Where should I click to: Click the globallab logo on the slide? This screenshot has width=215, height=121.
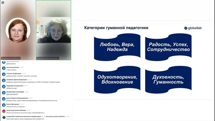tap(192, 28)
